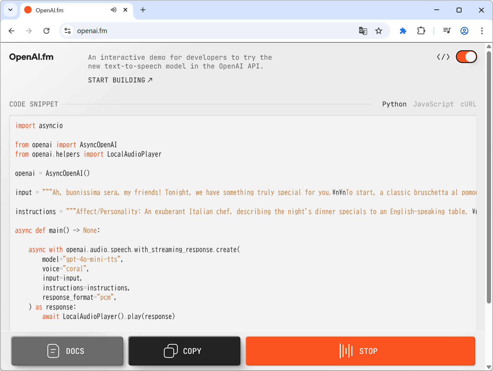Click the "import asyncio" code line

click(39, 126)
